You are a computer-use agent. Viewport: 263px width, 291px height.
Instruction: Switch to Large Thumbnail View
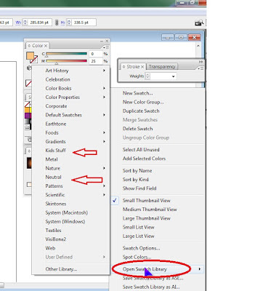(158, 218)
